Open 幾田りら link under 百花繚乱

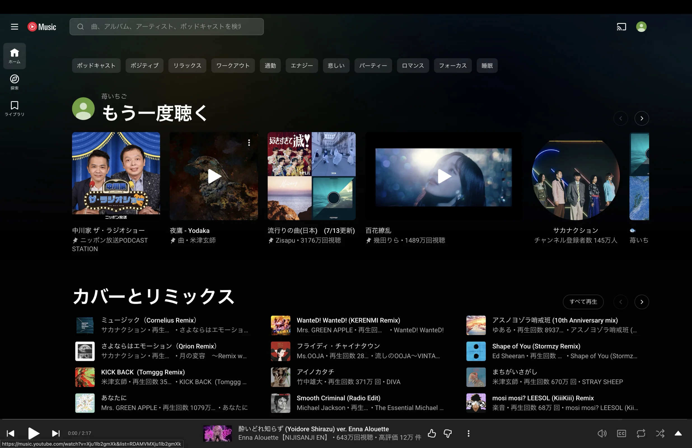coord(386,240)
